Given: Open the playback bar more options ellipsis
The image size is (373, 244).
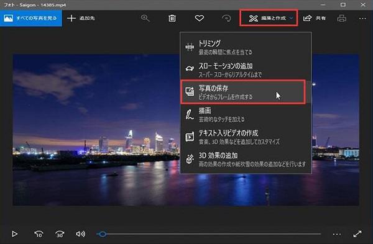Looking at the screenshot, I should coord(337,234).
